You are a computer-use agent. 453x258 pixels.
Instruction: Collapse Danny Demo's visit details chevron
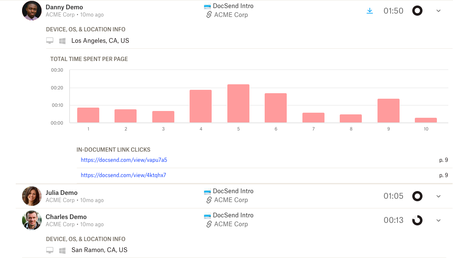pos(439,11)
